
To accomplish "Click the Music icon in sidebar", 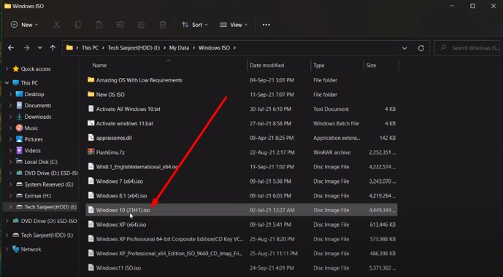I will point(19,128).
